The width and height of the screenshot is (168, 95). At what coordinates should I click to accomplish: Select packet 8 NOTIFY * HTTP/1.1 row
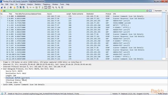pos(81,25)
